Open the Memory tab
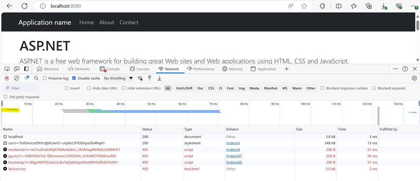 [233, 69]
